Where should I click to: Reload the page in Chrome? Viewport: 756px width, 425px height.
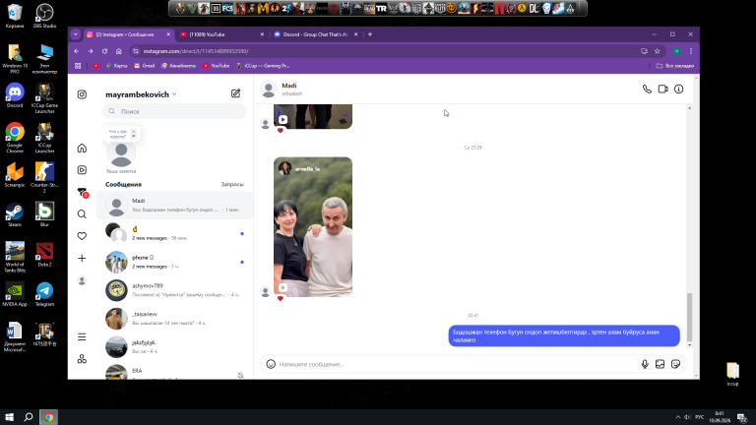point(104,51)
